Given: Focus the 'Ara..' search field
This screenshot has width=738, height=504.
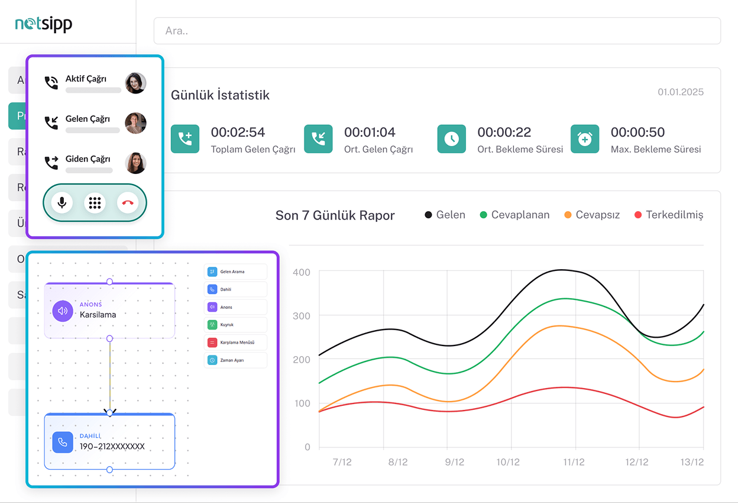Looking at the screenshot, I should click(x=437, y=31).
